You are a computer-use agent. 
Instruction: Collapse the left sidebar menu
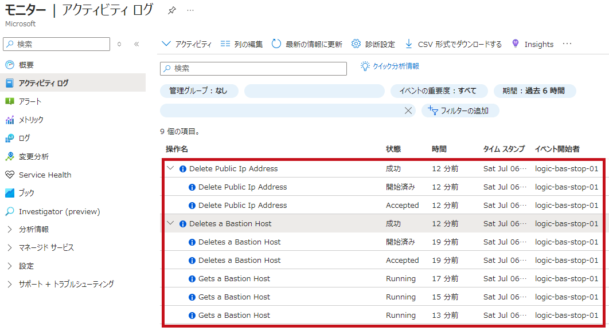coord(136,44)
